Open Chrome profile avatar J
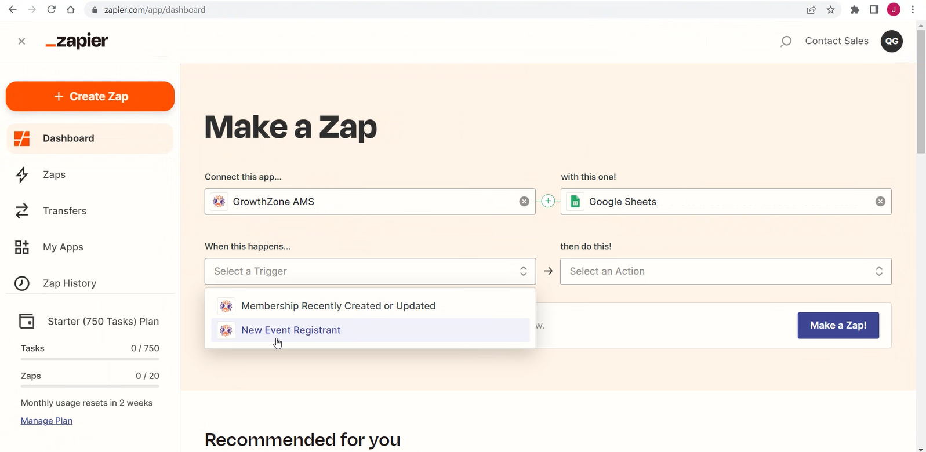 [x=894, y=10]
